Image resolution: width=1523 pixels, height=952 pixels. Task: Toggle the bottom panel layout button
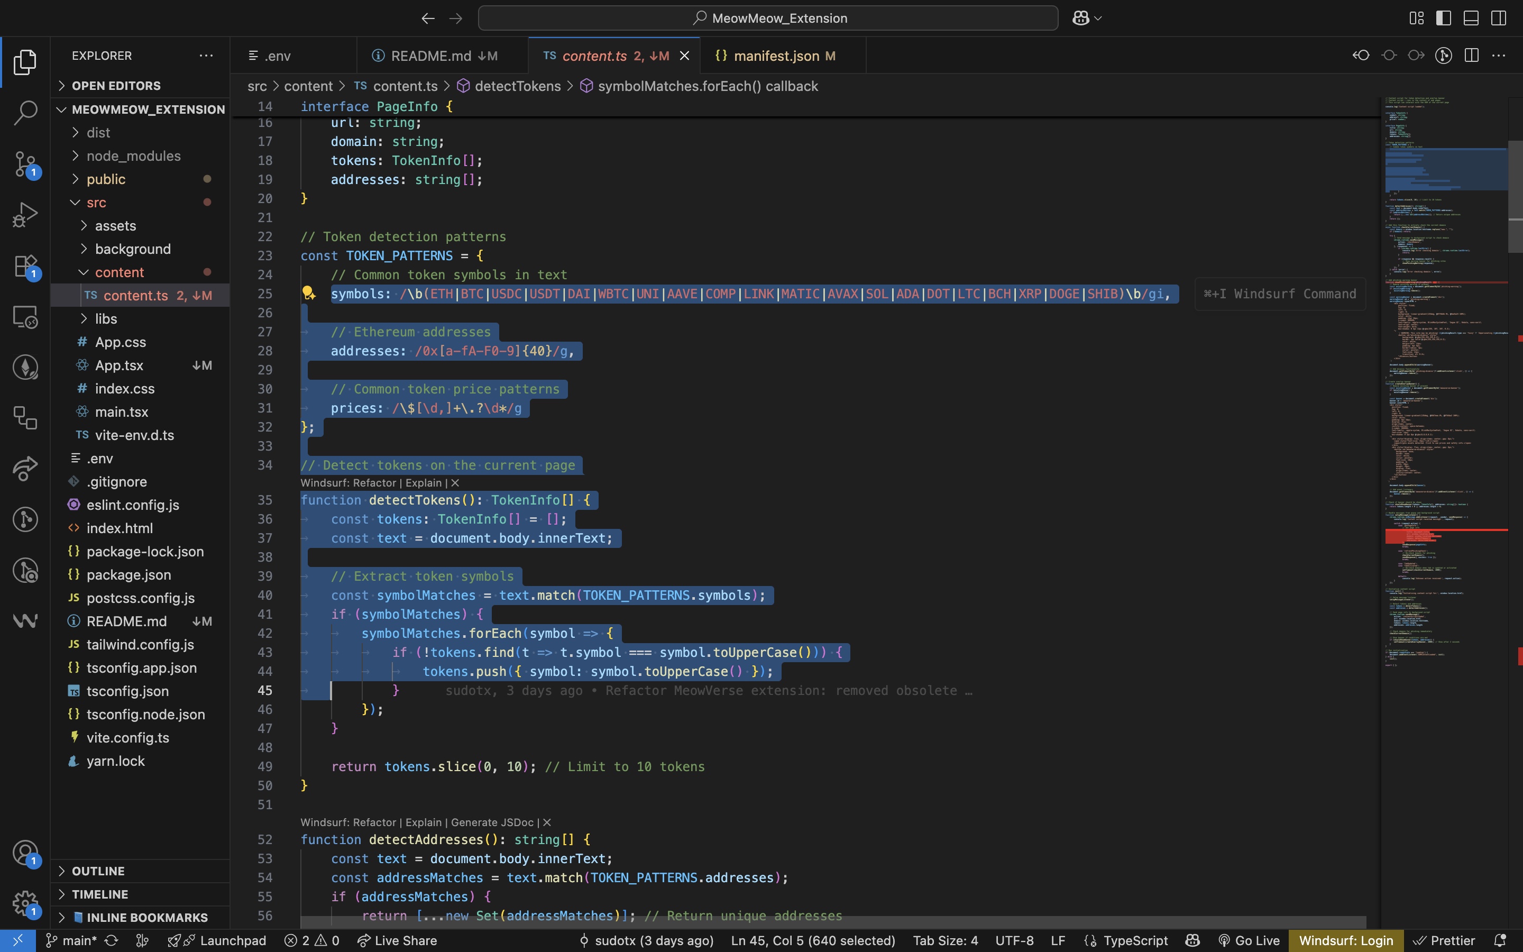1471,19
